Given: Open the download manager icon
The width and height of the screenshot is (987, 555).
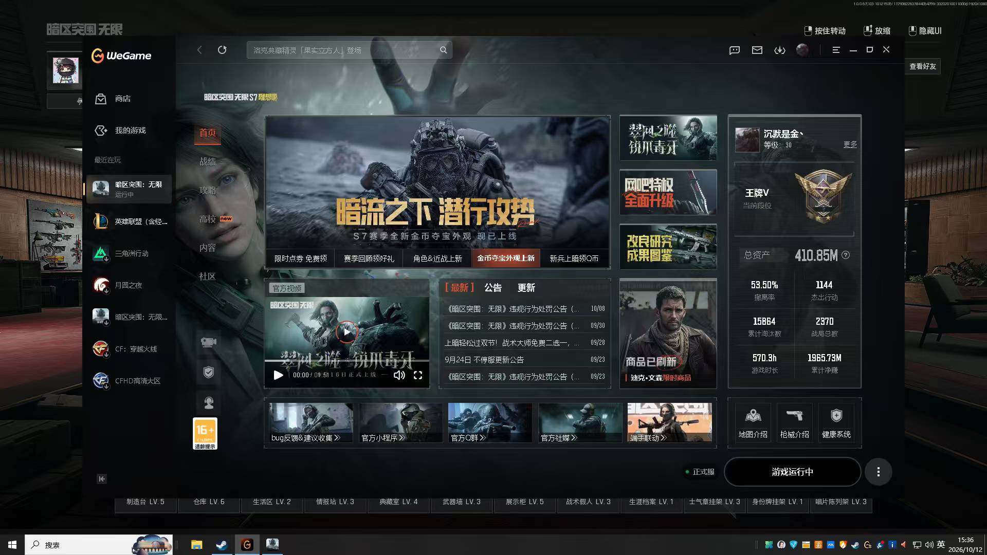Looking at the screenshot, I should [780, 50].
